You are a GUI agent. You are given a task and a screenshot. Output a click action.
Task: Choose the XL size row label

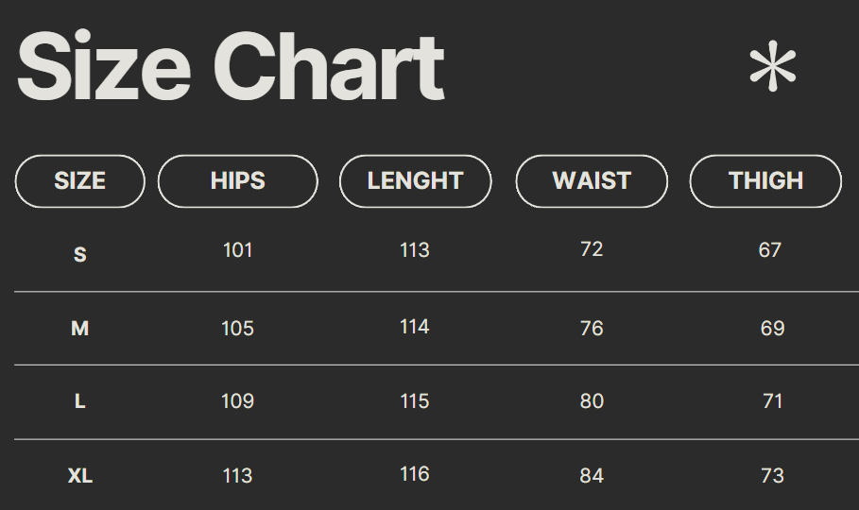pyautogui.click(x=80, y=476)
